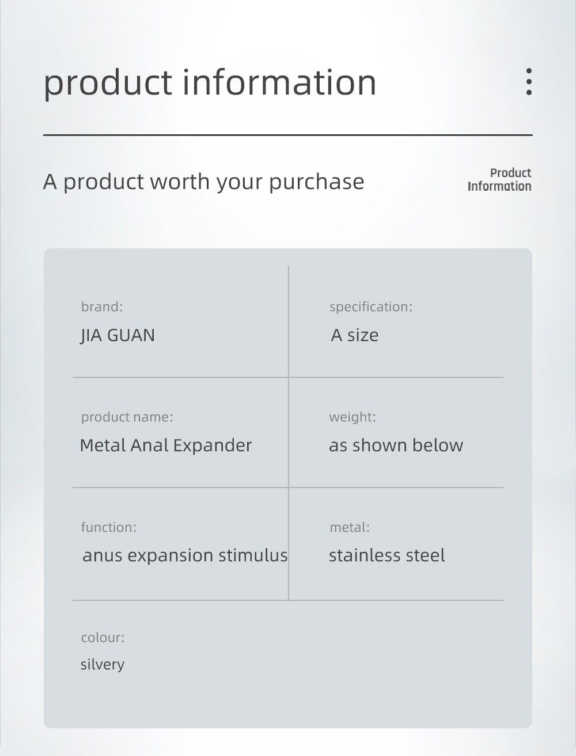Select the product name value text
The image size is (576, 756).
click(166, 445)
